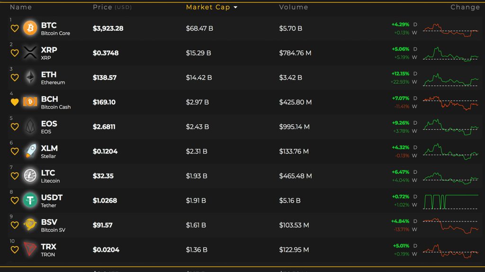This screenshot has height=272, width=485.
Task: Open the EOS coin name link
Action: pos(49,126)
